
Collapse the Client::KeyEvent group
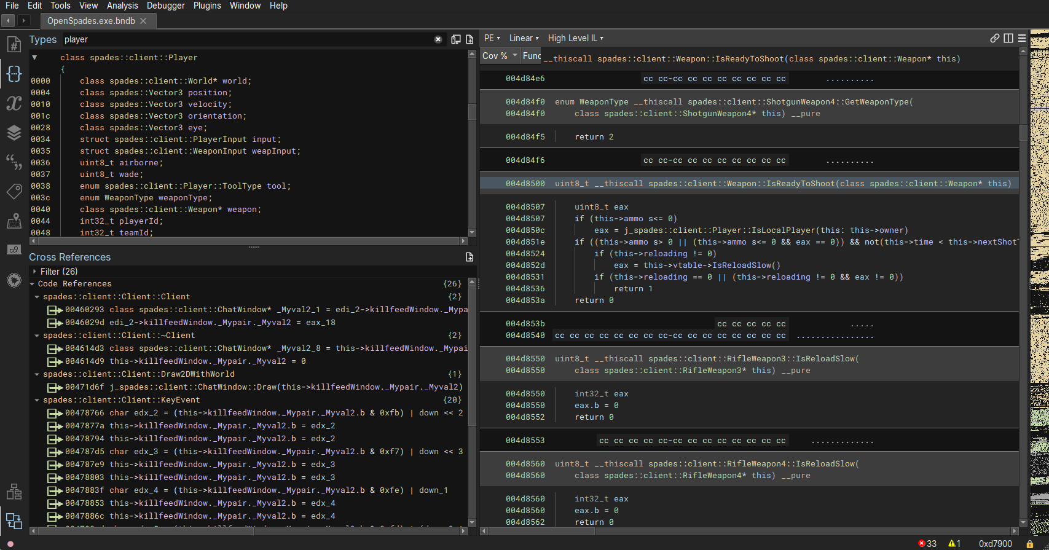pyautogui.click(x=37, y=400)
